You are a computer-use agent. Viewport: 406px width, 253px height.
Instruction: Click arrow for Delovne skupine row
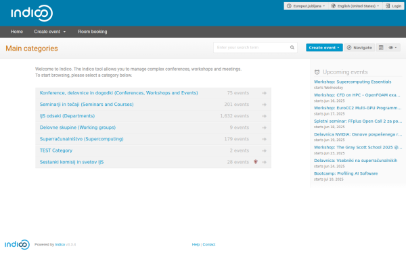click(x=264, y=128)
